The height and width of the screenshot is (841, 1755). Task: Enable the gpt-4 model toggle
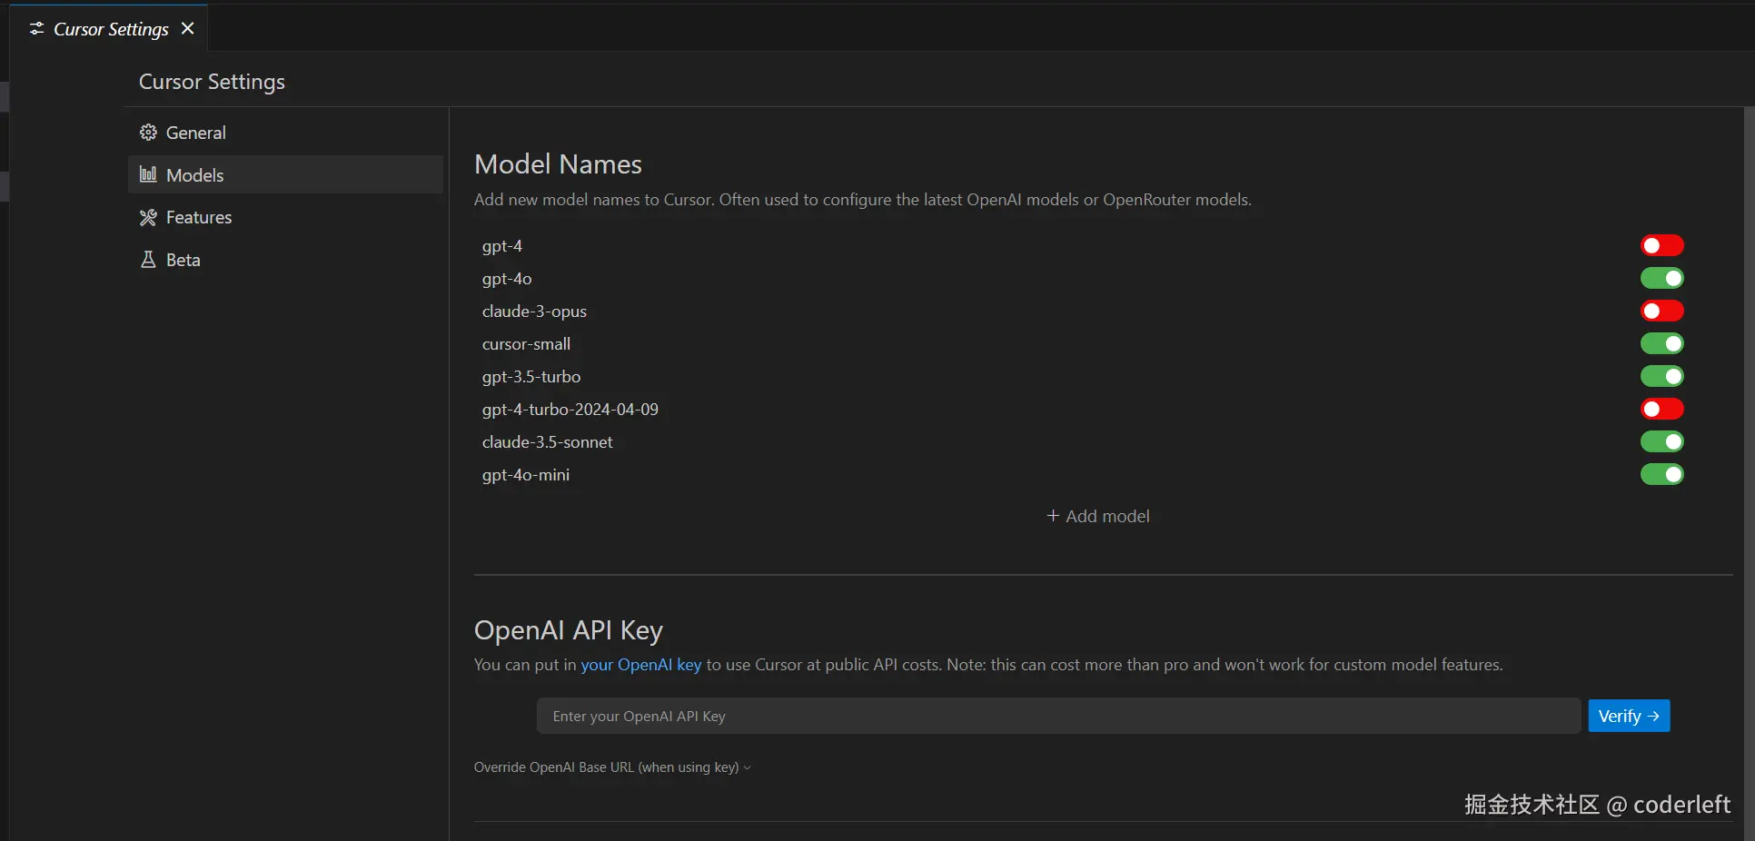(1661, 246)
